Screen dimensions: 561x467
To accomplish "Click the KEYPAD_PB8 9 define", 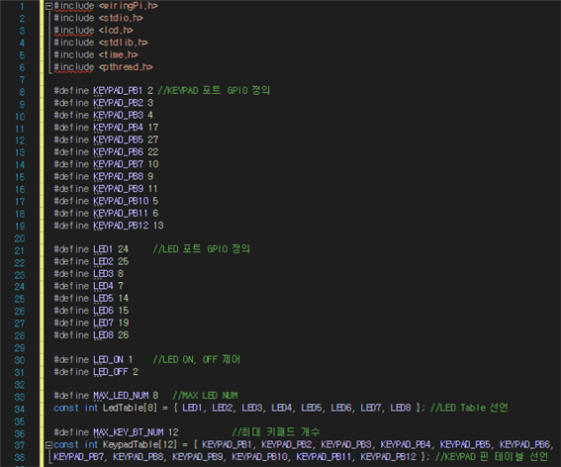I will [104, 177].
